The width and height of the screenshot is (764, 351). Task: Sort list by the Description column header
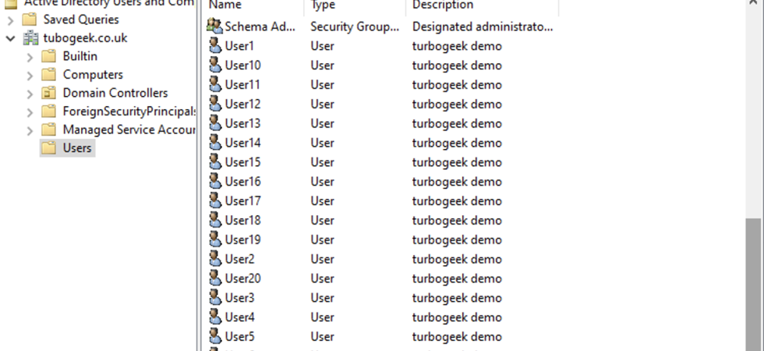[x=482, y=5]
